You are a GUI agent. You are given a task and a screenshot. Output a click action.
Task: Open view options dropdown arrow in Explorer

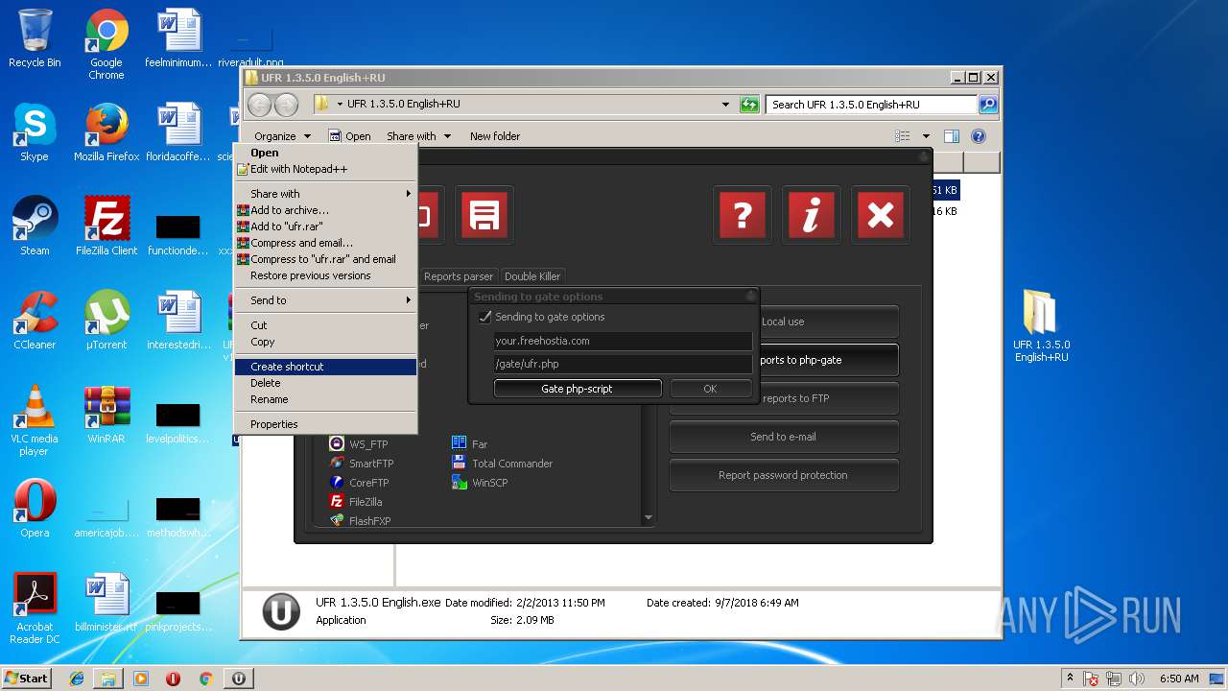click(x=926, y=136)
